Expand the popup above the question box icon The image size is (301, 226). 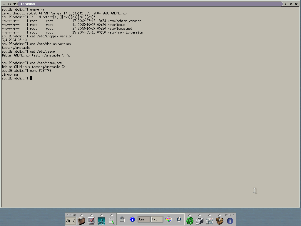tap(220, 215)
